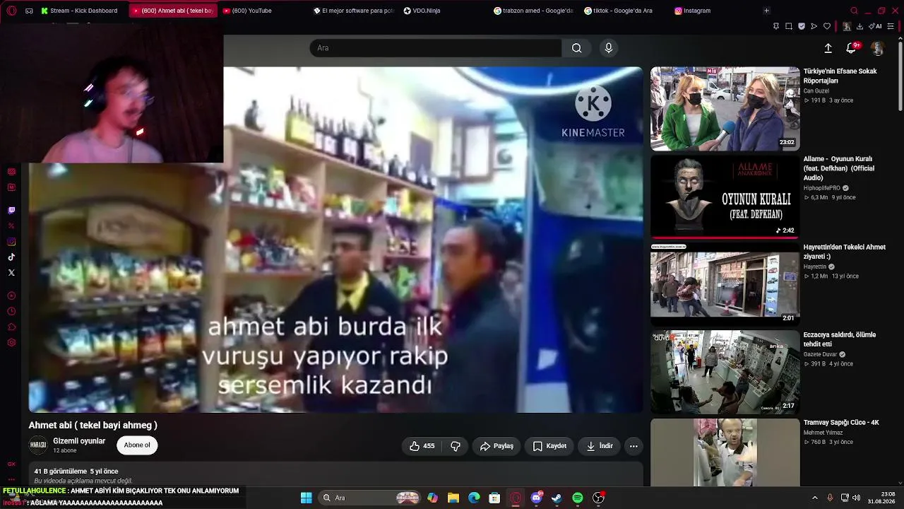The width and height of the screenshot is (904, 509).
Task: Open Allame Oyunun Kuralı thumbnail
Action: point(725,197)
